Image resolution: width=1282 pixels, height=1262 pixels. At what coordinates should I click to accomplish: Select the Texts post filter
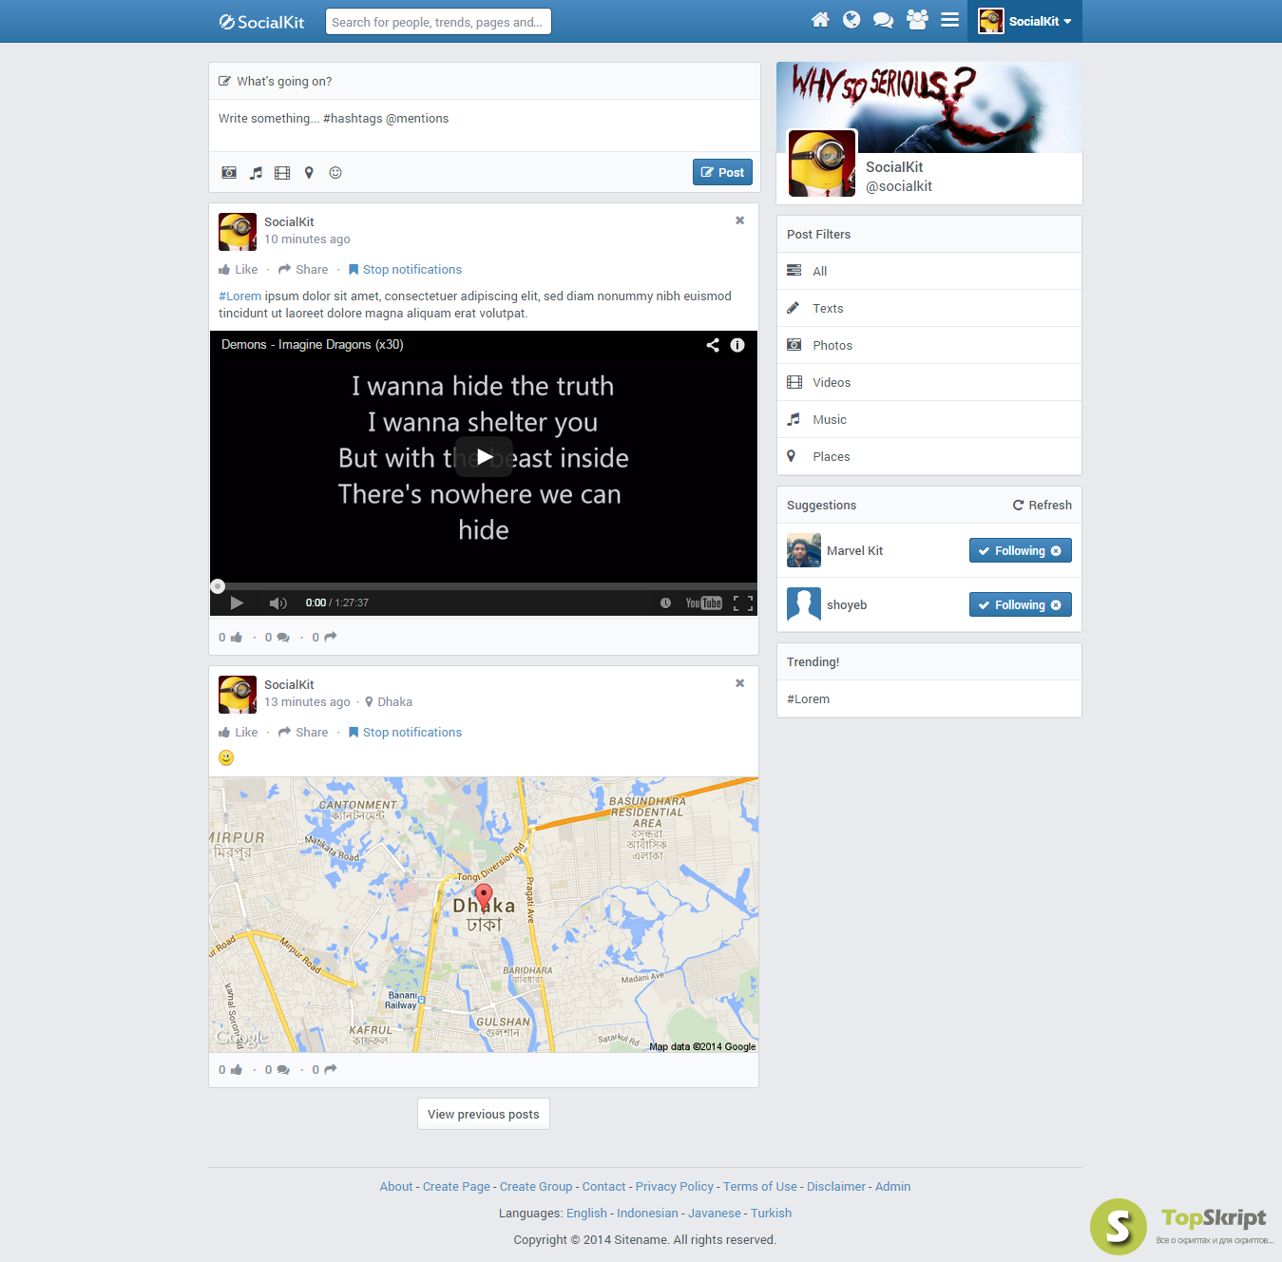(x=929, y=308)
